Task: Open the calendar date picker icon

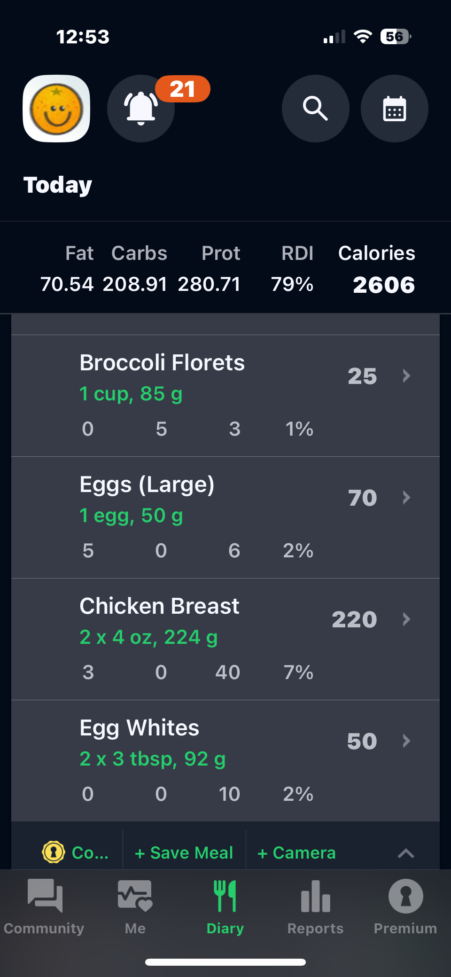Action: 394,109
